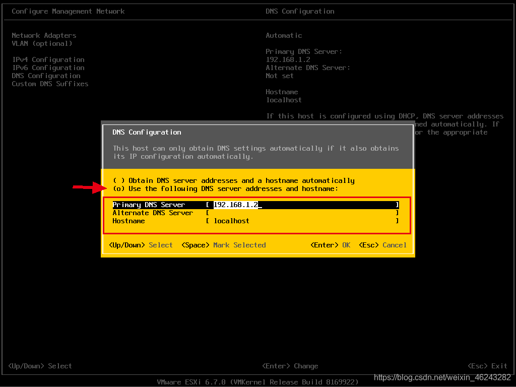Click <Up/Down> Select hint in dialog
Viewport: 516px width, 387px height.
(141, 245)
